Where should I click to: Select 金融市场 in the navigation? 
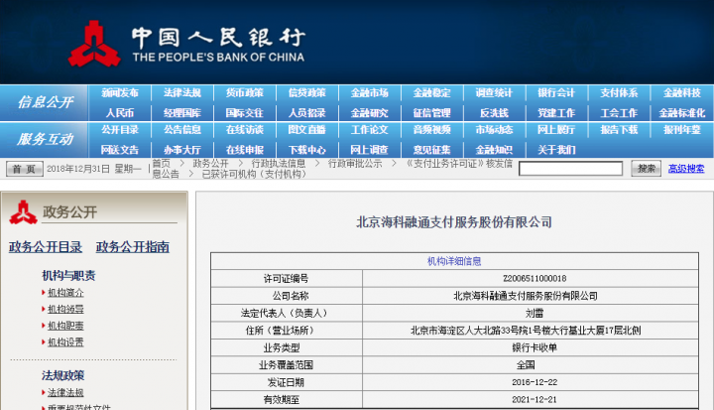click(369, 93)
